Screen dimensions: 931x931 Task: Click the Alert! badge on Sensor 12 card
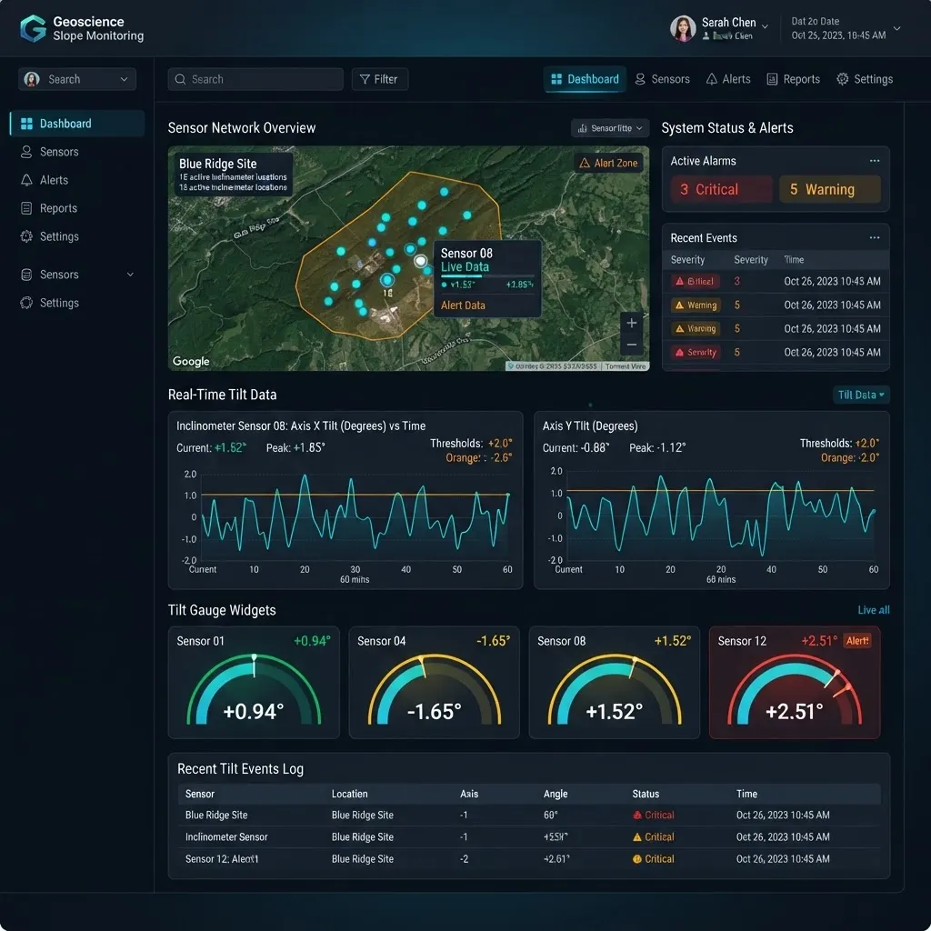pyautogui.click(x=857, y=641)
